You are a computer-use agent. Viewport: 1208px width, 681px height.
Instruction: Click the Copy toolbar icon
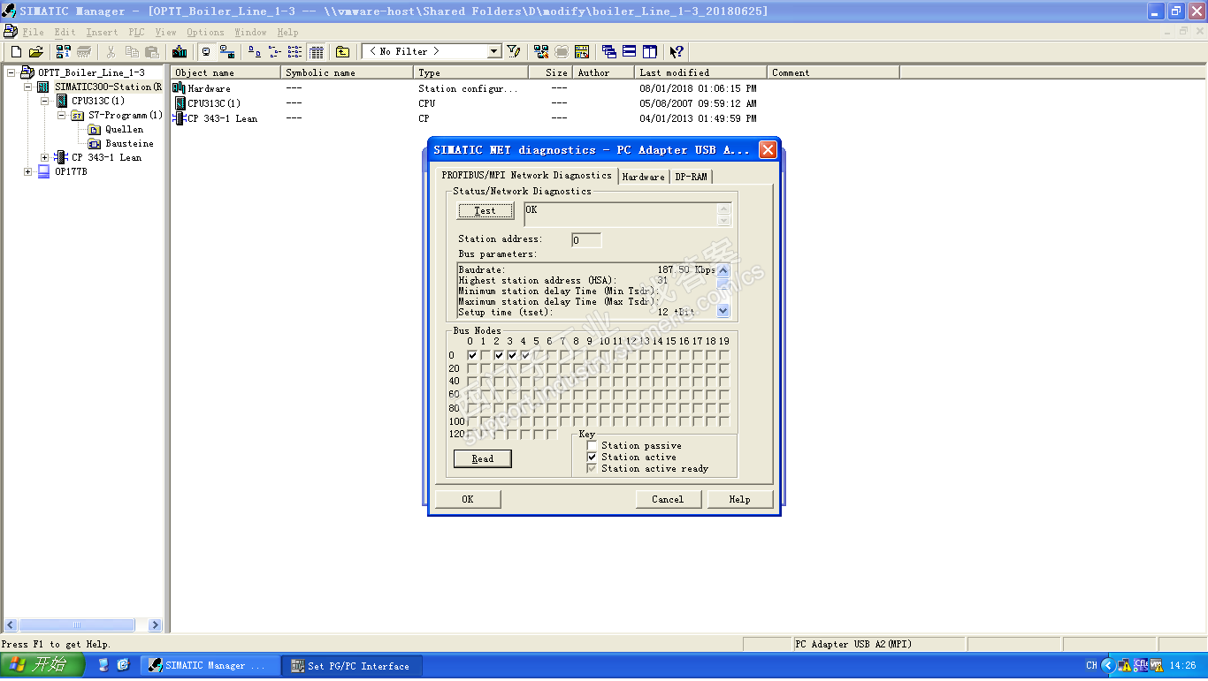click(x=132, y=52)
